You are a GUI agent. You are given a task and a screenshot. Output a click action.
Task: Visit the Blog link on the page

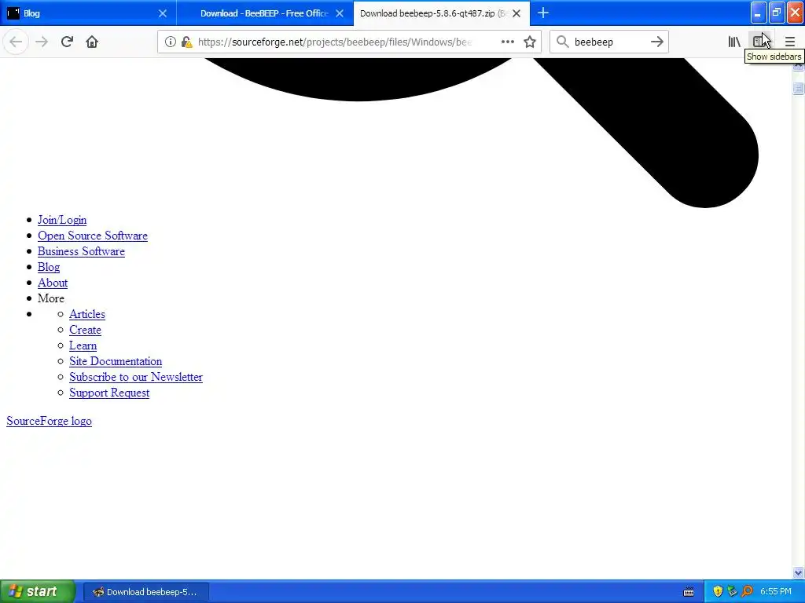pos(49,267)
